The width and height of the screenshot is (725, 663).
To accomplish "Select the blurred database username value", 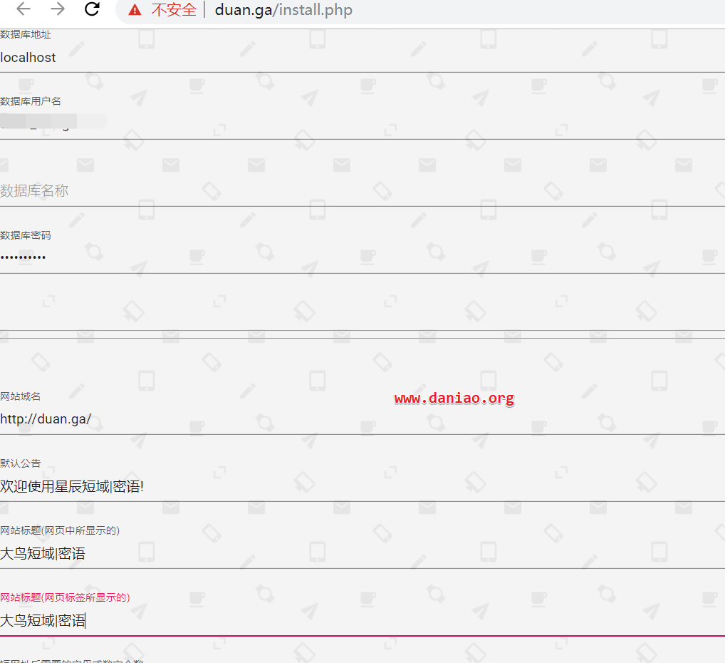I will (x=53, y=123).
